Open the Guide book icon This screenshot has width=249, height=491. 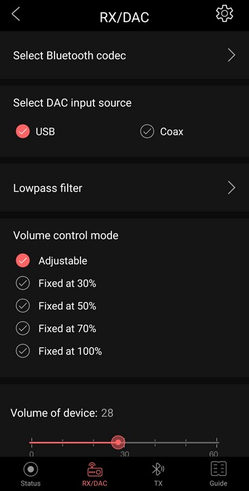[x=218, y=469]
